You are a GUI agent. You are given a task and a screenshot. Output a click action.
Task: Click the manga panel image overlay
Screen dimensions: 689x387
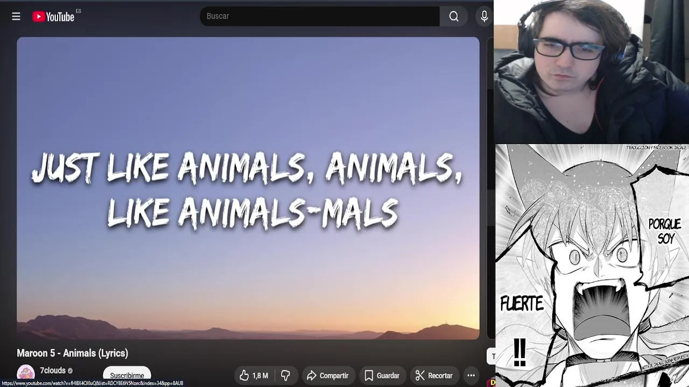[592, 266]
